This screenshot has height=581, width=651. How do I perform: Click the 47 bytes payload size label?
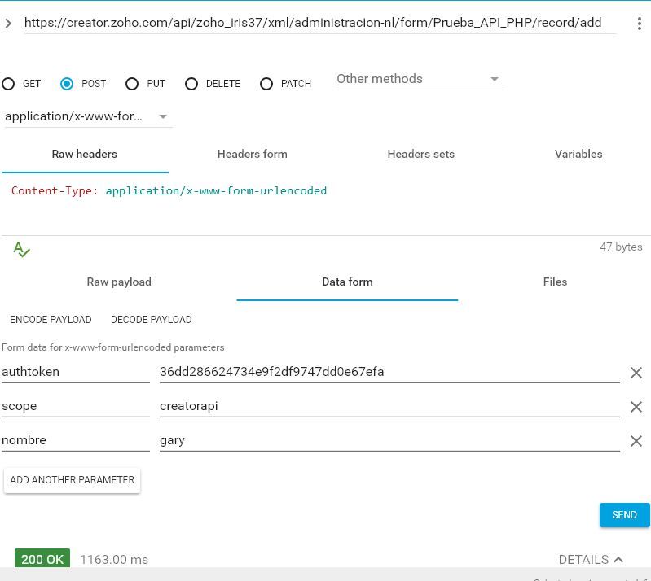click(x=621, y=247)
